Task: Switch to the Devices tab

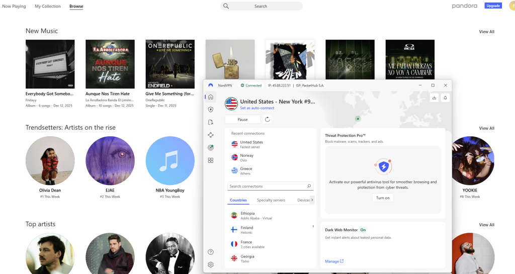Action: [x=303, y=200]
